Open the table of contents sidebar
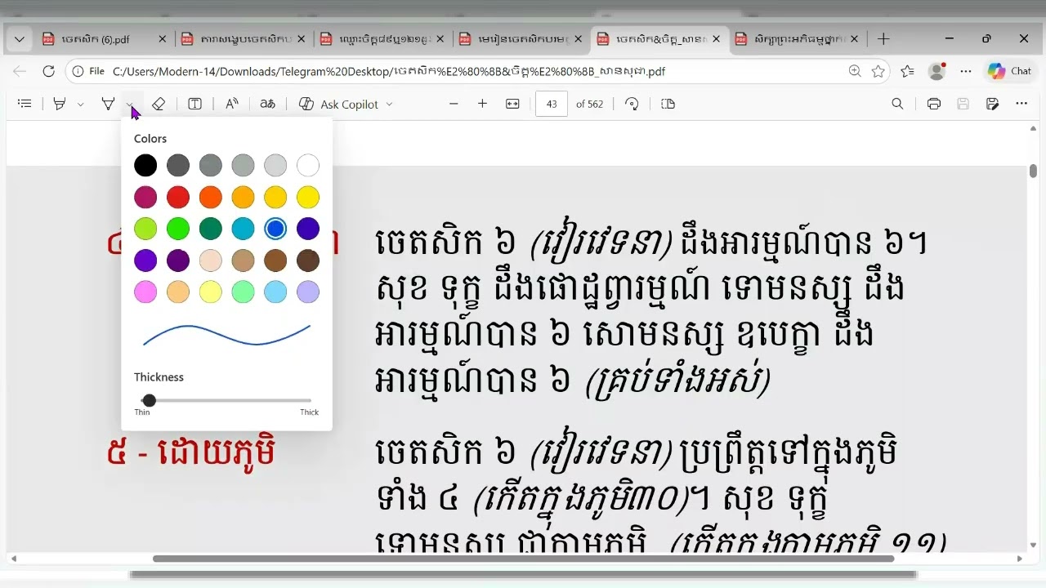1046x588 pixels. 25,104
